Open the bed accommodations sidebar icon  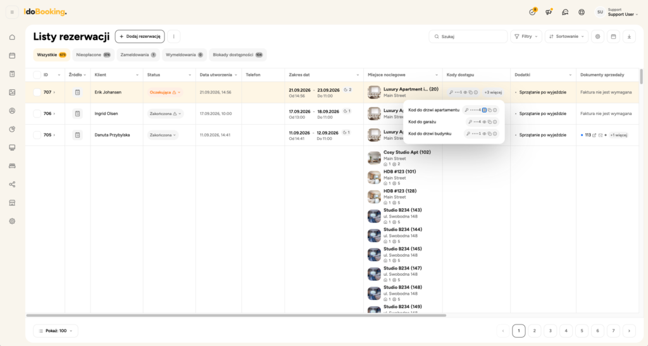click(12, 166)
